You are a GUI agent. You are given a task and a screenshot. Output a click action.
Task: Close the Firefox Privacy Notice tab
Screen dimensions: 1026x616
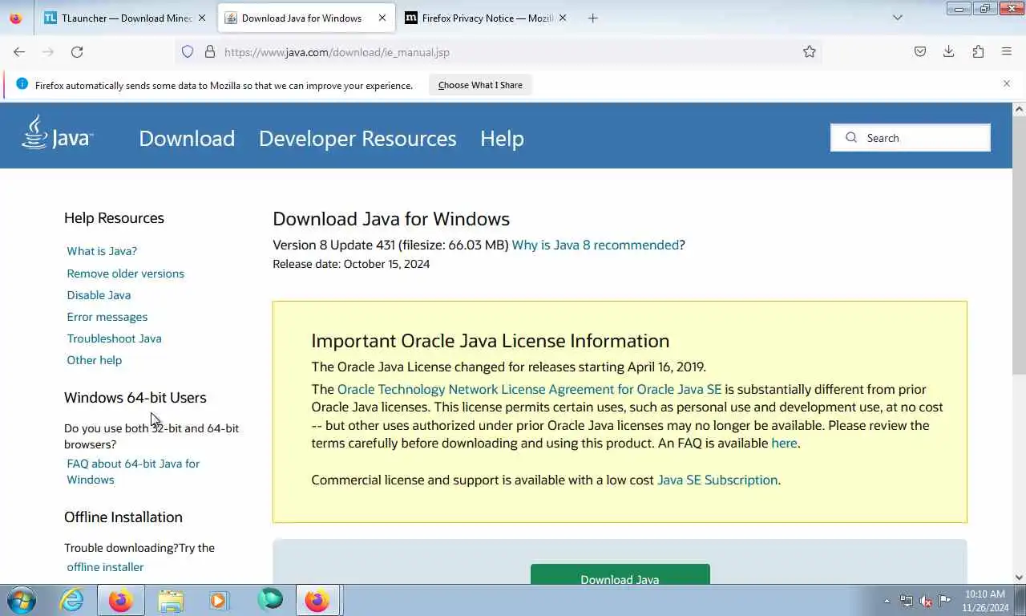[x=563, y=18]
